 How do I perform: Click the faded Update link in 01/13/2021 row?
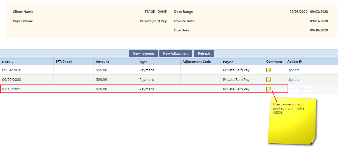click(x=294, y=89)
